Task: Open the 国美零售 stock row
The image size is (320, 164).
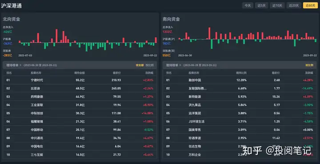Action: [240, 130]
